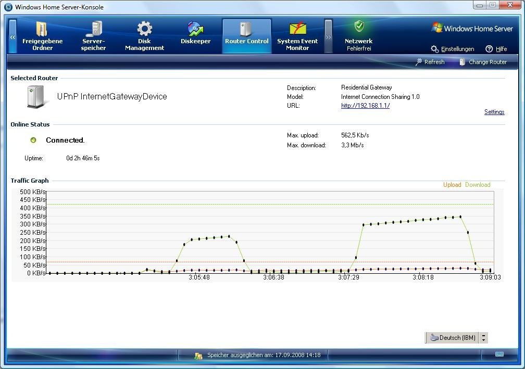Click the 3:06:38 time label on graph
This screenshot has height=369, width=525.
click(273, 277)
